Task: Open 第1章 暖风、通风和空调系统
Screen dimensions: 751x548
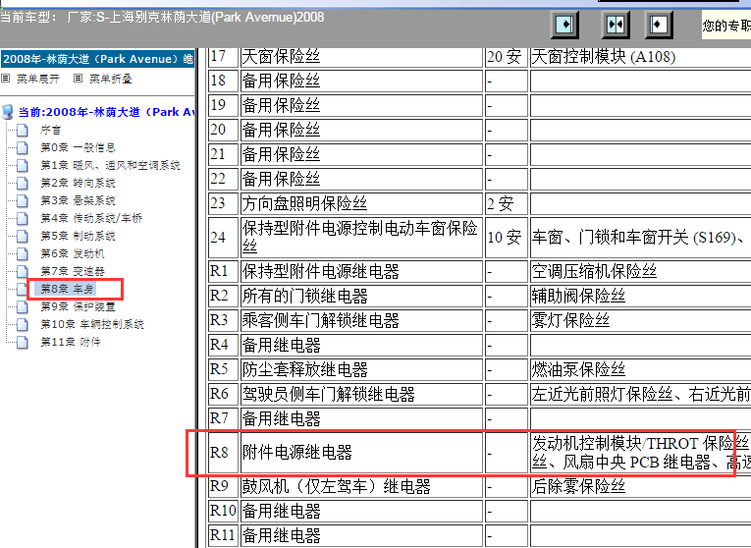Action: click(x=110, y=165)
